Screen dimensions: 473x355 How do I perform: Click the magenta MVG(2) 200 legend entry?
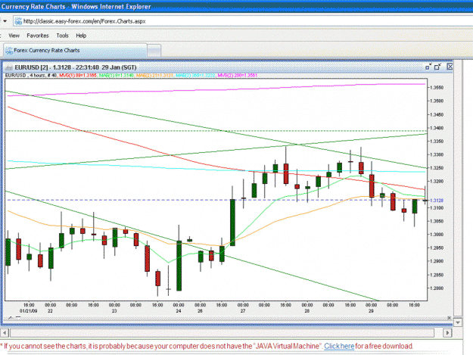pos(237,75)
